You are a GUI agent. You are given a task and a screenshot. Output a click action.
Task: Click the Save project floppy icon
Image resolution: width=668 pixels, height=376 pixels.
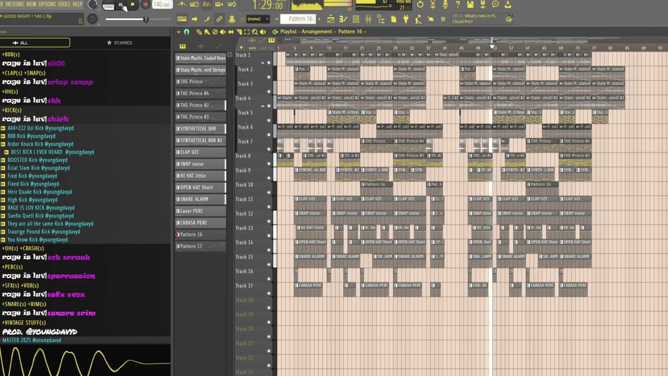pyautogui.click(x=470, y=4)
